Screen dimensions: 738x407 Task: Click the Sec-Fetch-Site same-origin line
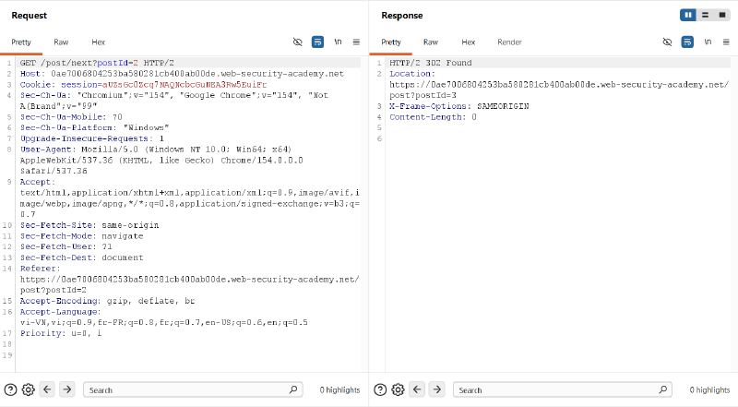point(89,225)
